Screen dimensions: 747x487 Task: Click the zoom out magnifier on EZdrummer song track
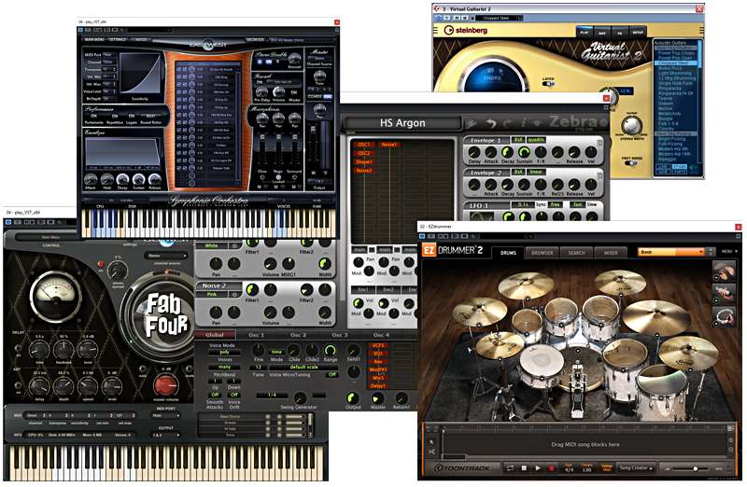click(x=731, y=450)
